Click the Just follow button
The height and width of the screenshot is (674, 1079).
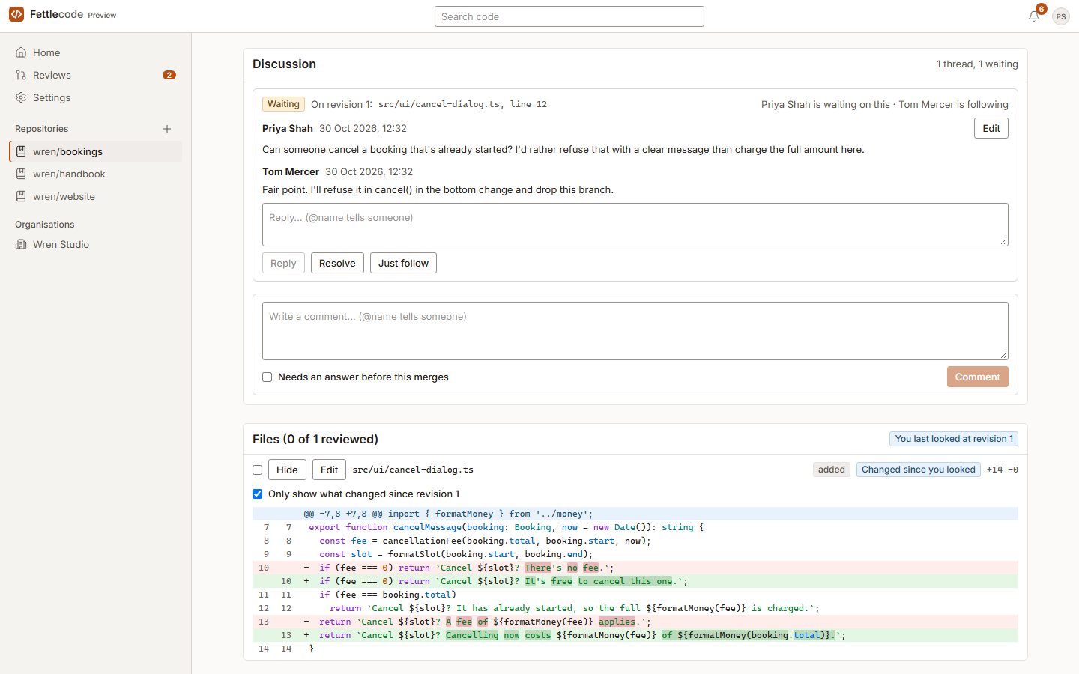click(403, 263)
